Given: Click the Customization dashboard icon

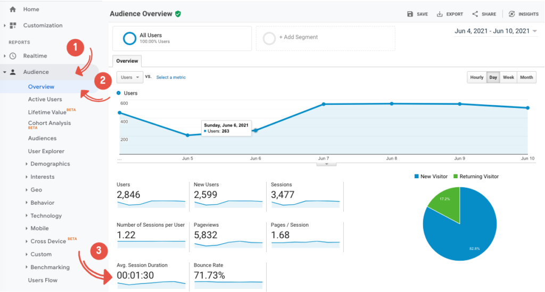Looking at the screenshot, I should tap(13, 26).
